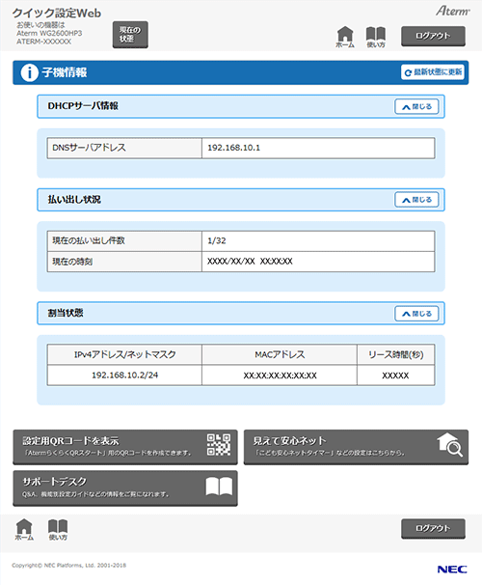Viewport: 482px width, 585px height.
Task: Select the MAC address XX:XX:XX:XX:XX:XX cell
Action: (x=280, y=376)
